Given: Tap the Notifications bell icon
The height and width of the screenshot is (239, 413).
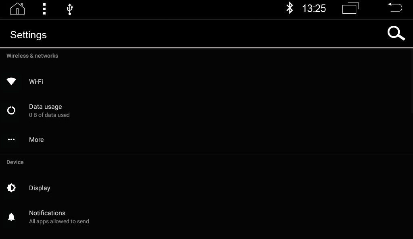Looking at the screenshot, I should [x=11, y=217].
